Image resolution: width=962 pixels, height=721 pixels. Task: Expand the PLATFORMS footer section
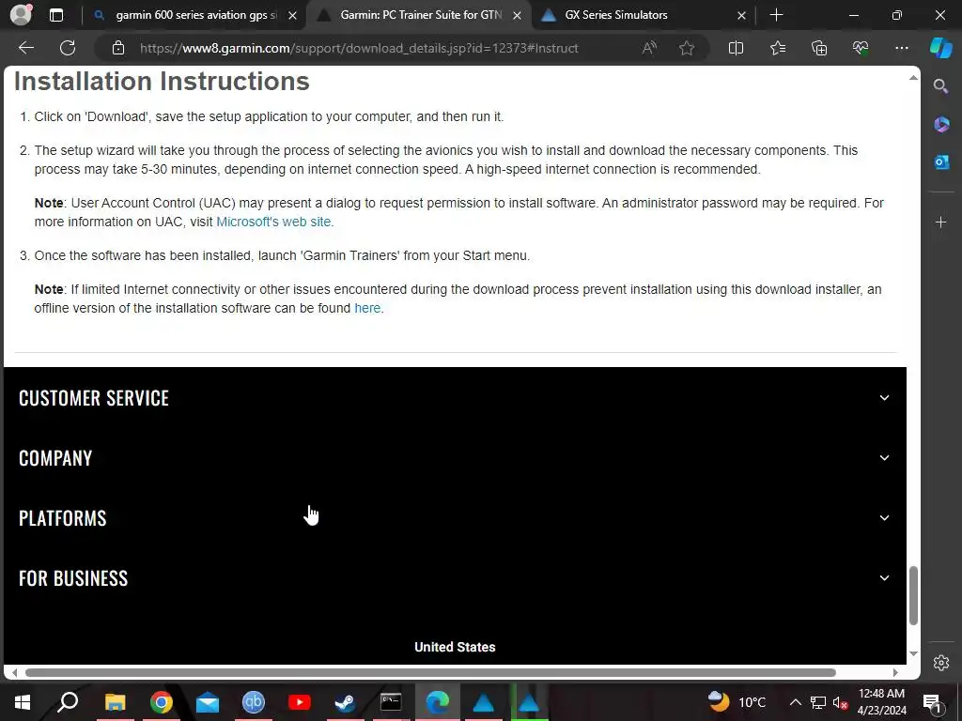pyautogui.click(x=455, y=518)
